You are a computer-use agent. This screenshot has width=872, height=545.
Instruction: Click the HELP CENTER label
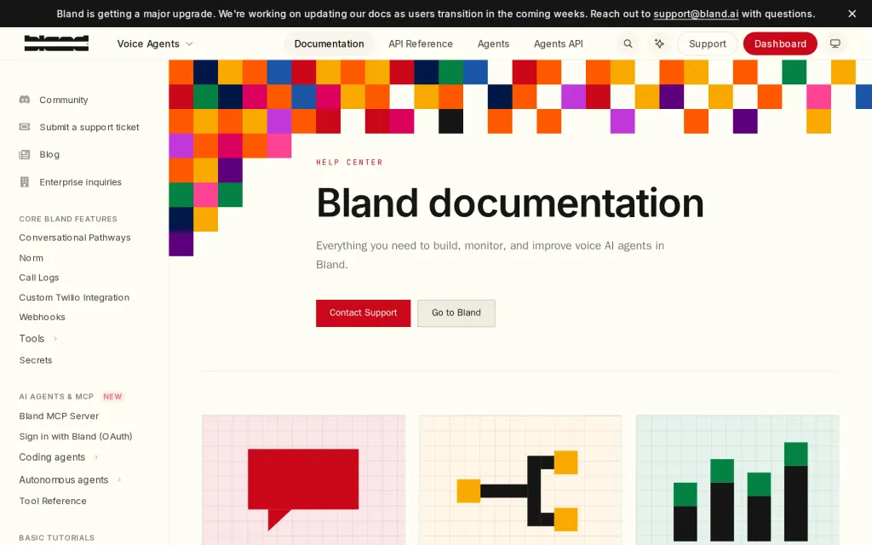tap(349, 163)
